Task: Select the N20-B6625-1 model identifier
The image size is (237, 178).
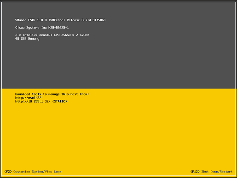Action: (x=58, y=28)
